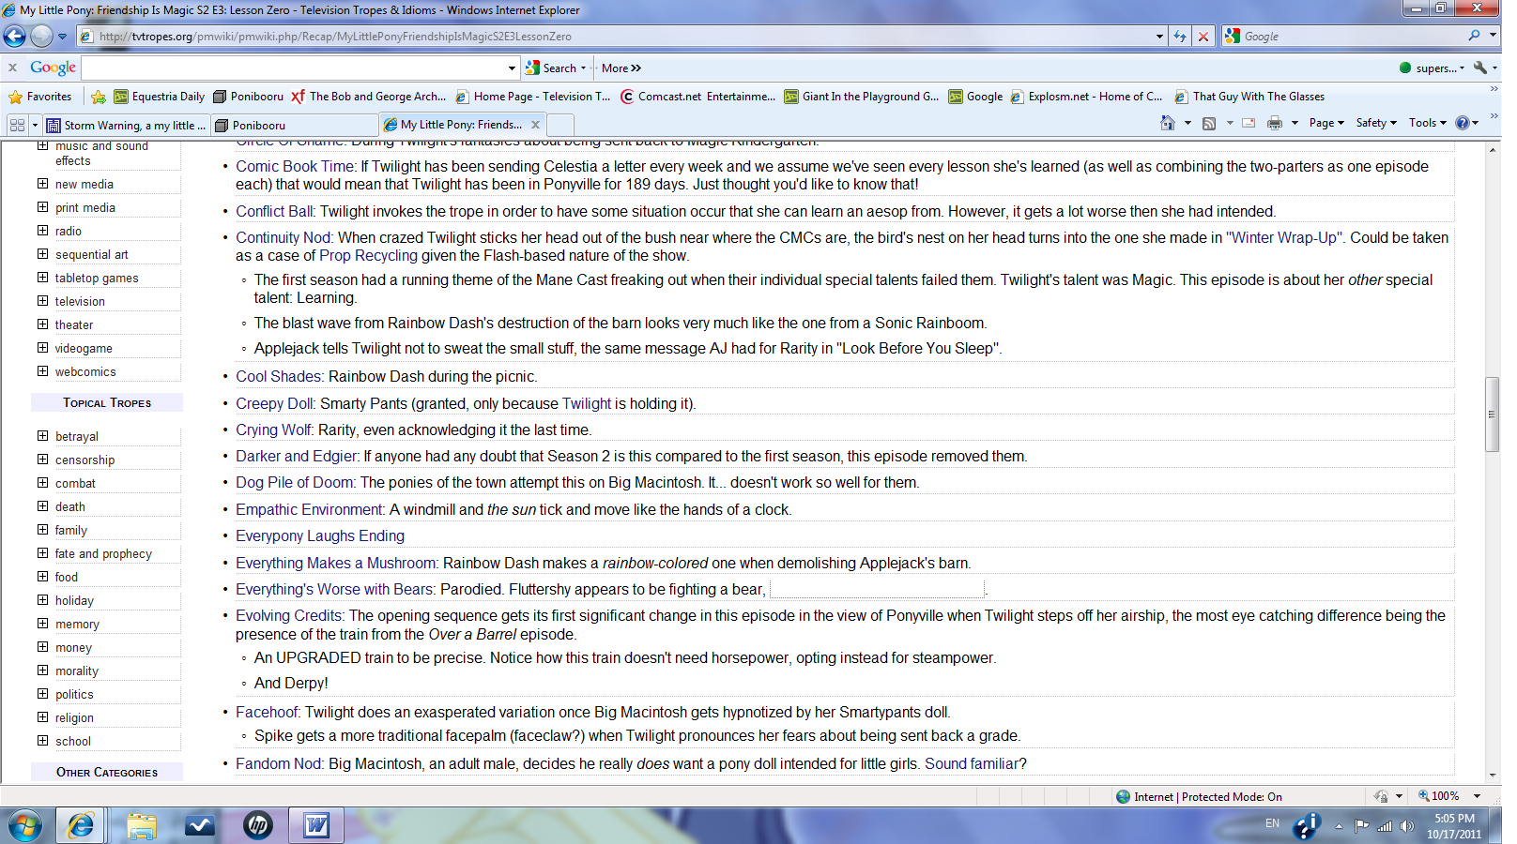Expand the new media tree item
The height and width of the screenshot is (844, 1517).
tap(42, 184)
